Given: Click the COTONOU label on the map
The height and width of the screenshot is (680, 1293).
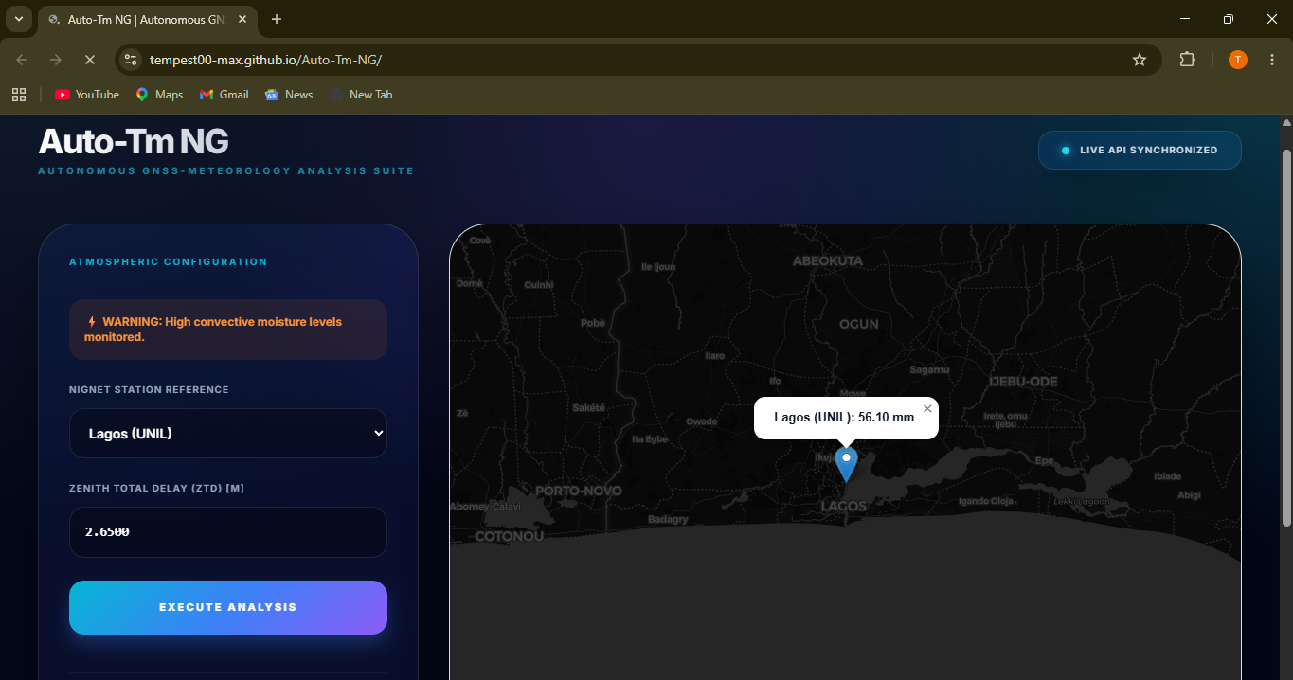Looking at the screenshot, I should (x=510, y=536).
